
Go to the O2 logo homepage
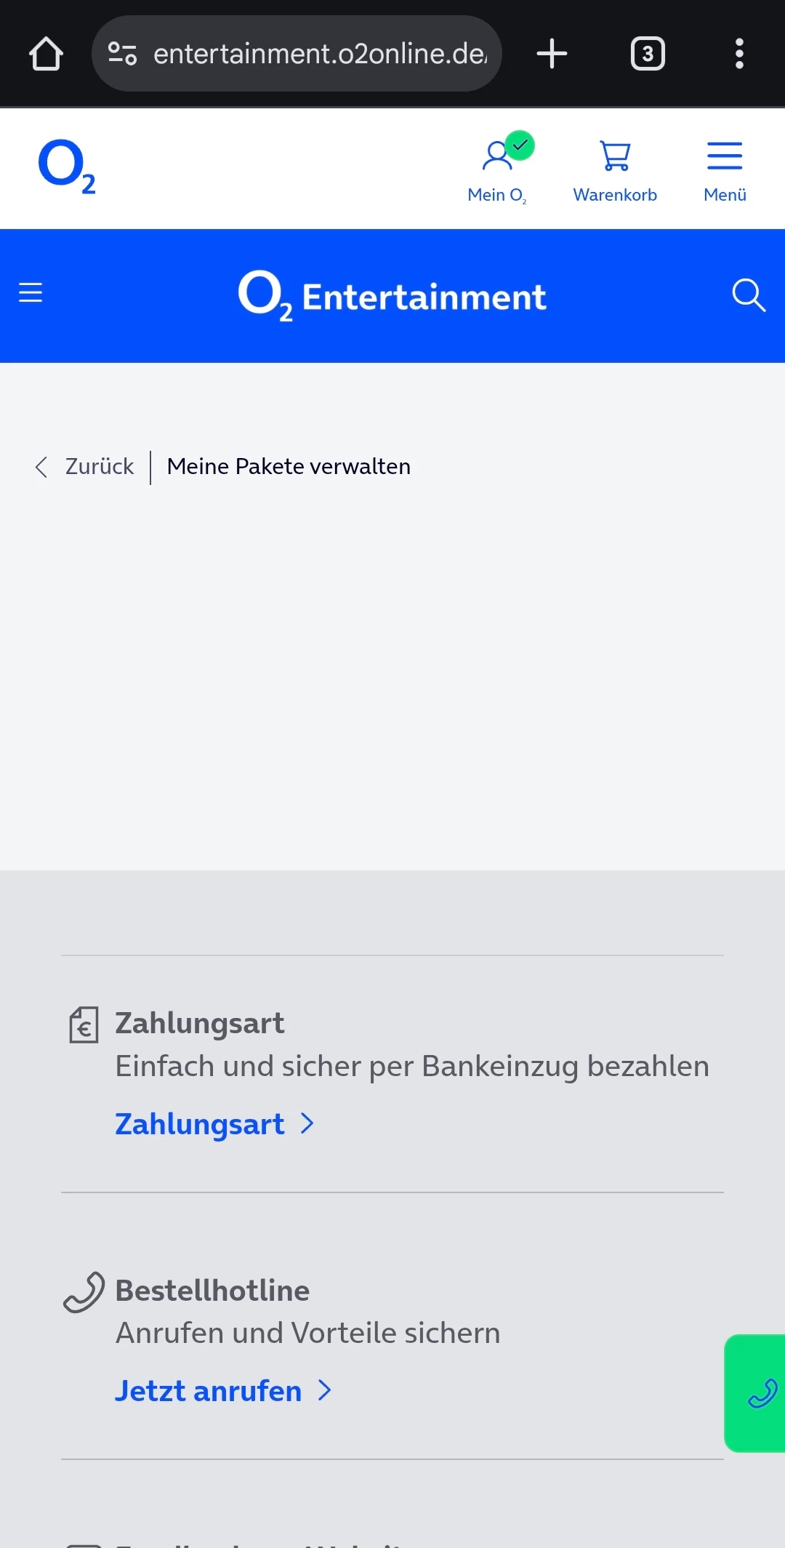click(67, 167)
